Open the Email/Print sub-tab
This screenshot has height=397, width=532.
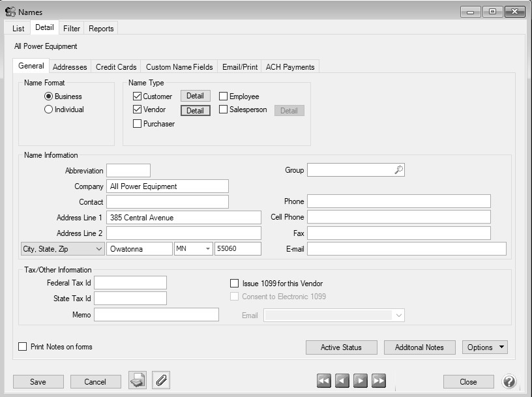pos(240,67)
